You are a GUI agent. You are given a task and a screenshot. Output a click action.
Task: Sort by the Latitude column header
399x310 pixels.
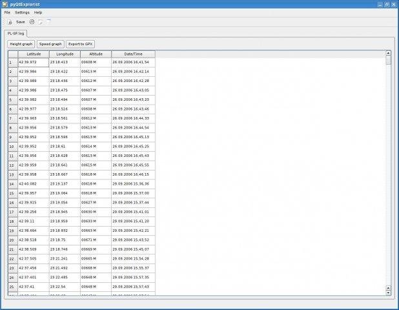[x=34, y=54]
